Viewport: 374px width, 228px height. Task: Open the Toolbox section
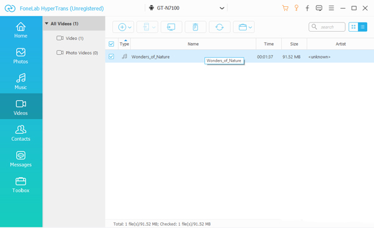coord(21,185)
